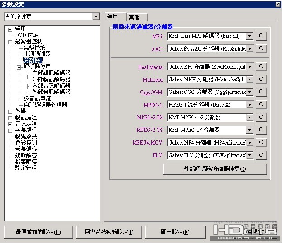282x243 pixels.
Task: Collapse the 解碼器使用 tree node
Action: click(19, 67)
